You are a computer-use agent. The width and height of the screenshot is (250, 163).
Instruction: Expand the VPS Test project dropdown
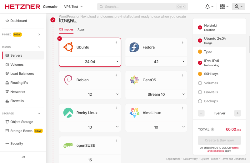pyautogui.click(x=73, y=7)
